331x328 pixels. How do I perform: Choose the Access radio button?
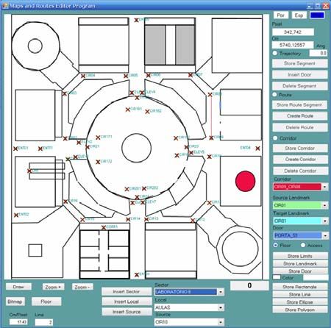point(303,245)
